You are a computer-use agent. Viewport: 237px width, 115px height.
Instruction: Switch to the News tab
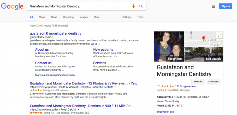point(54,17)
